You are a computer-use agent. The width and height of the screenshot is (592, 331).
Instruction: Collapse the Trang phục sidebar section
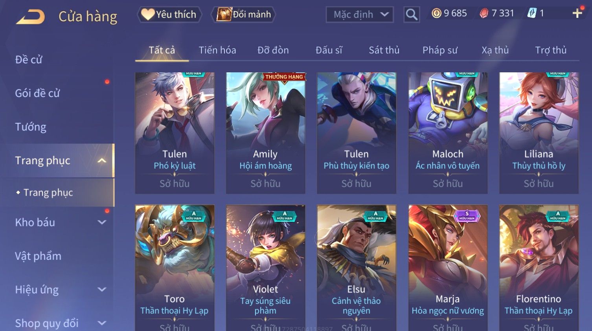(x=102, y=160)
